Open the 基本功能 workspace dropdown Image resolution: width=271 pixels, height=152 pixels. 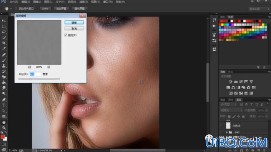pyautogui.click(x=259, y=8)
